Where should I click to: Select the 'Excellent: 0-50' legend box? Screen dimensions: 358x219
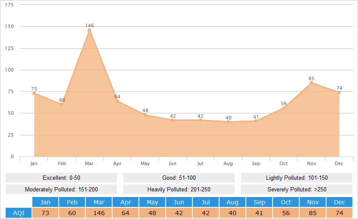click(x=61, y=178)
